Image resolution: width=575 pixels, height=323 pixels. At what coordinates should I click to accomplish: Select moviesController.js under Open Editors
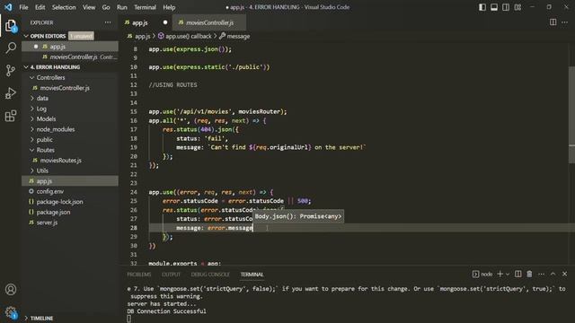70,57
